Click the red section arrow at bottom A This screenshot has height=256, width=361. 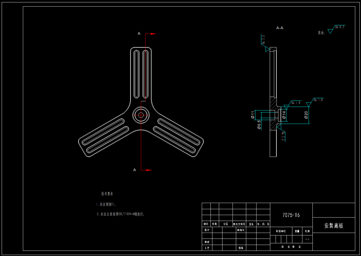[149, 170]
